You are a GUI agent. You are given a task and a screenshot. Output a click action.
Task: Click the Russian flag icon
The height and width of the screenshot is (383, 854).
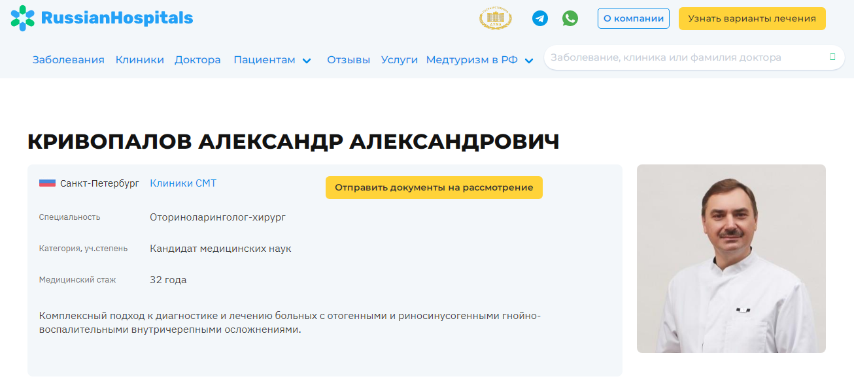(47, 183)
